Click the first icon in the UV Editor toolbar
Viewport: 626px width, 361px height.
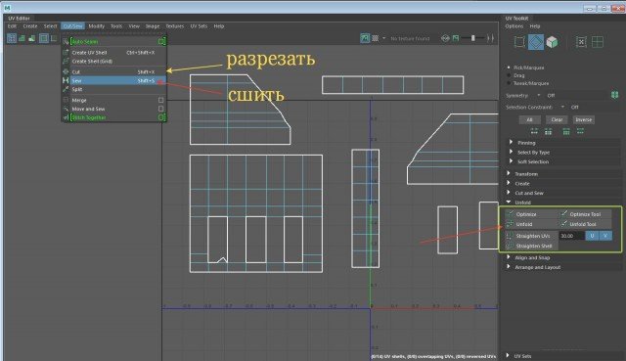click(x=12, y=38)
